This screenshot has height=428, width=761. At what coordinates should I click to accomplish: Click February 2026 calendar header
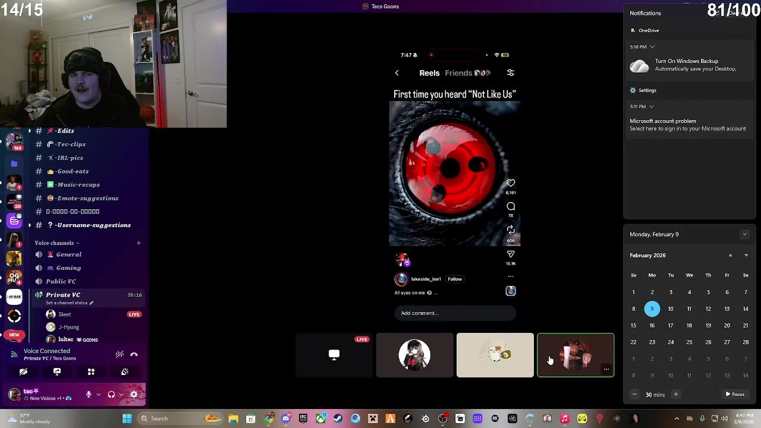(x=647, y=256)
